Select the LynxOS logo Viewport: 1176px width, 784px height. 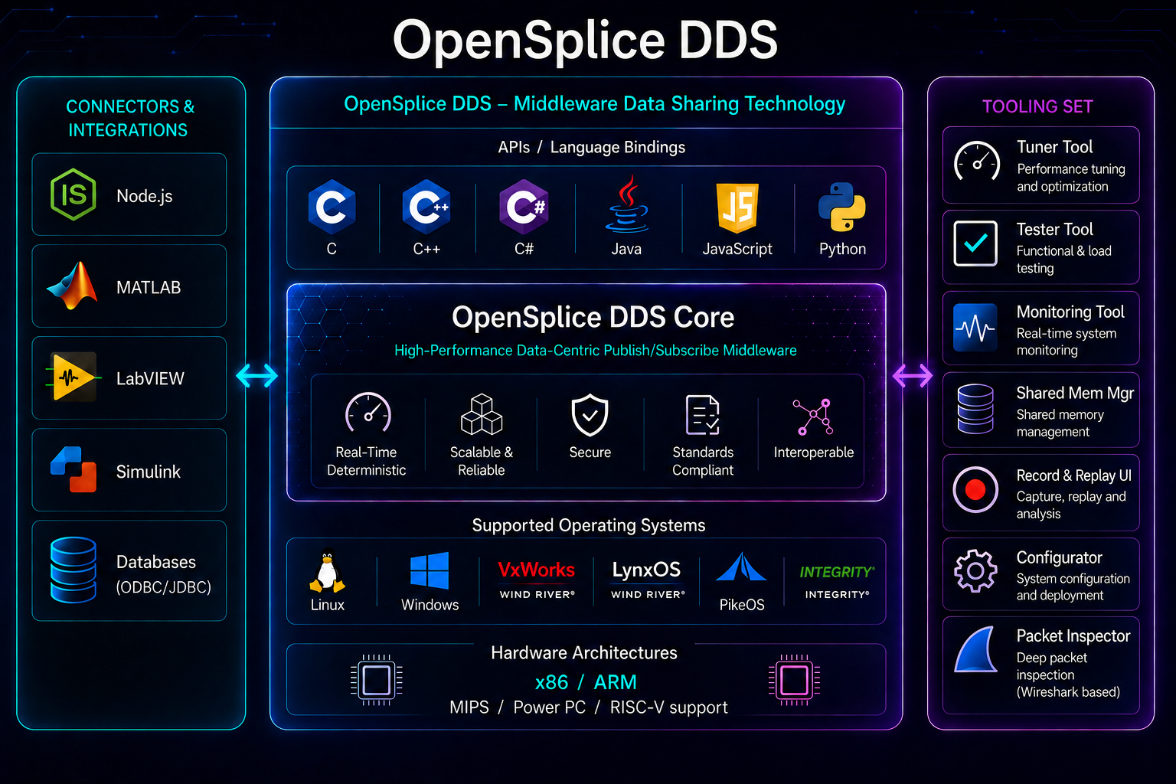[x=647, y=570]
